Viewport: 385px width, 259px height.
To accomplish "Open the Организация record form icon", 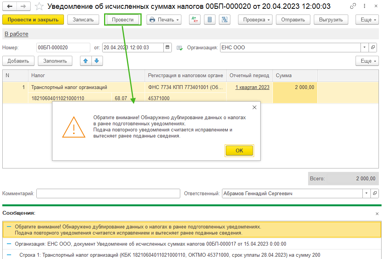I will pyautogui.click(x=373, y=47).
